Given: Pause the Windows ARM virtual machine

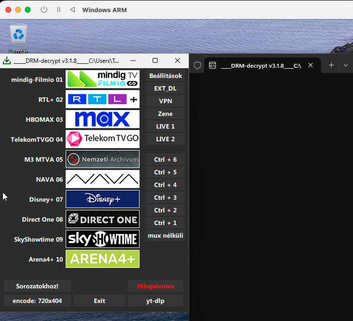Looking at the screenshot, I should click(58, 10).
